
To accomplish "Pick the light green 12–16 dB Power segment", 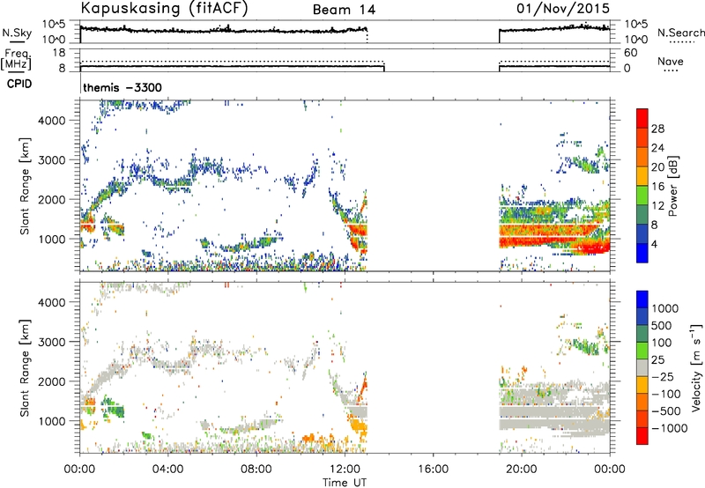I will (x=642, y=195).
